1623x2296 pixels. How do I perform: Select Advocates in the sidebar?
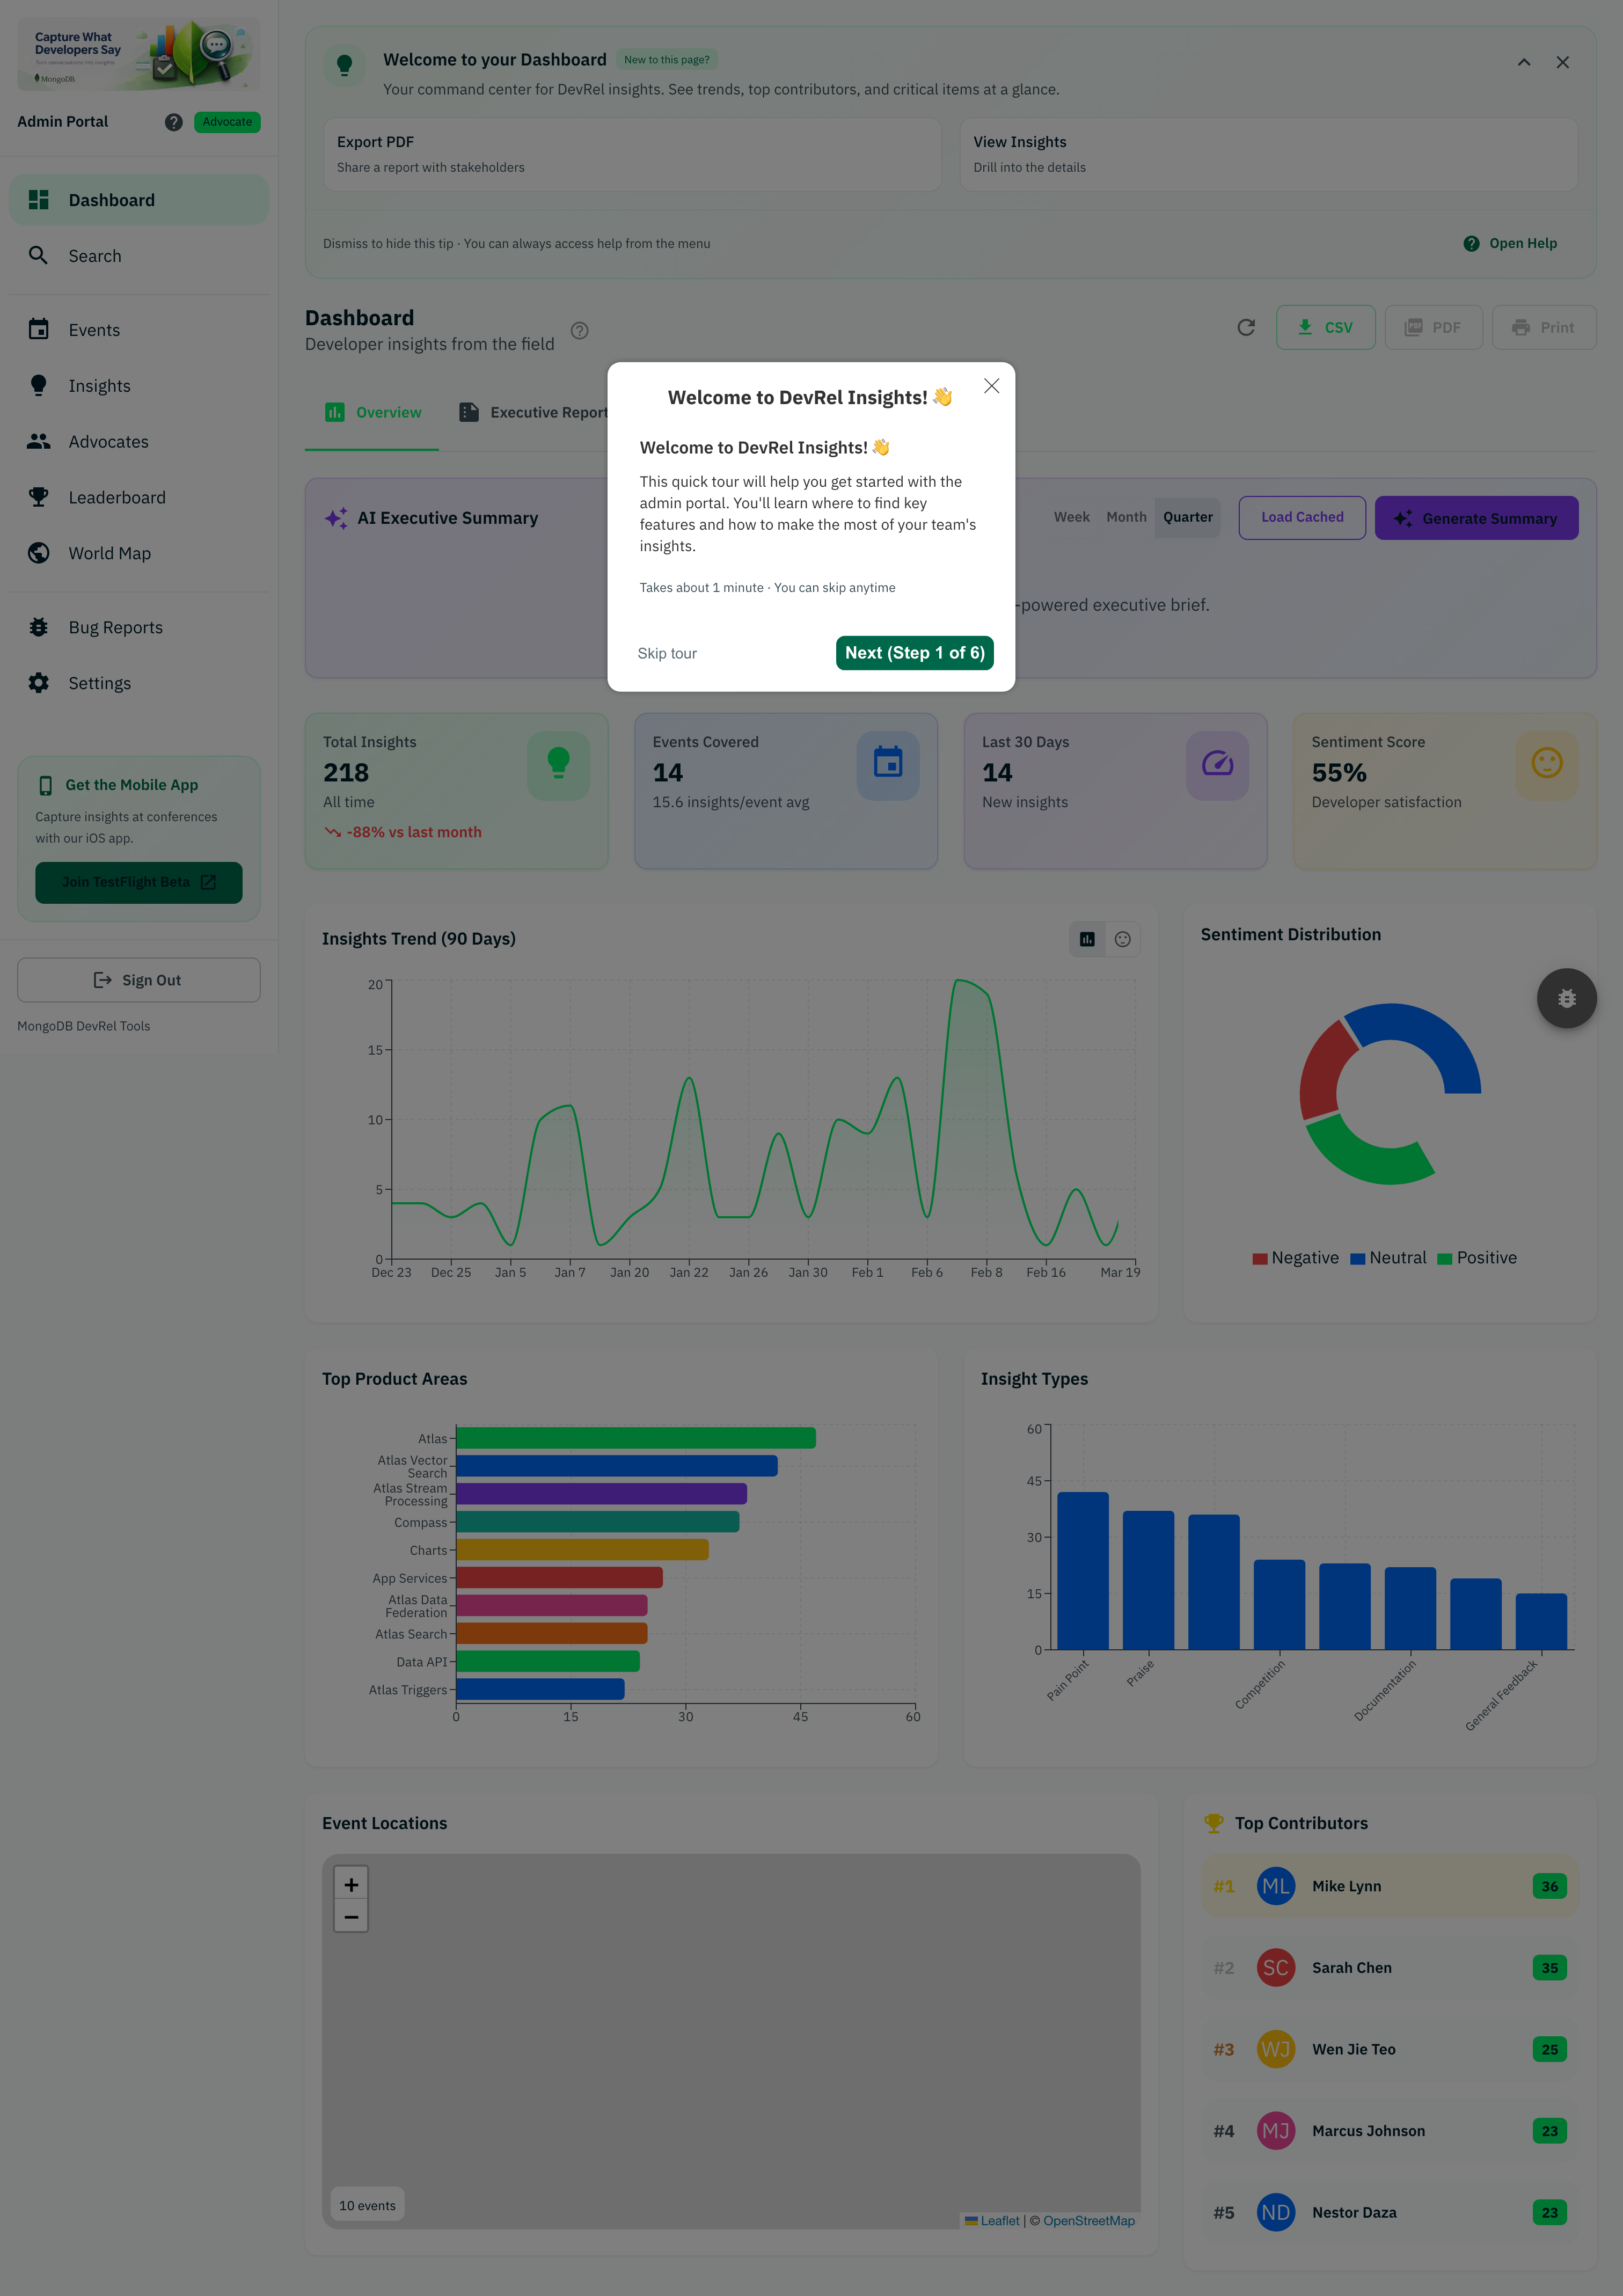[x=108, y=441]
